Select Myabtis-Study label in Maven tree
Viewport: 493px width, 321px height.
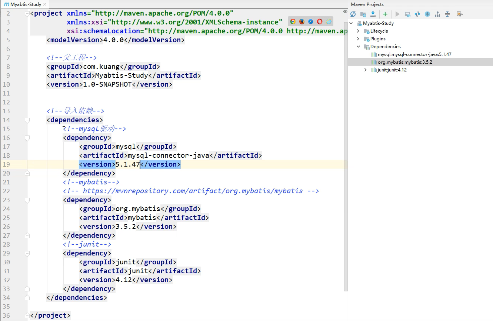pos(378,23)
